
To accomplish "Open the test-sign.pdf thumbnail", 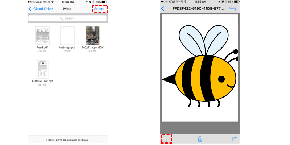I will (67, 36).
